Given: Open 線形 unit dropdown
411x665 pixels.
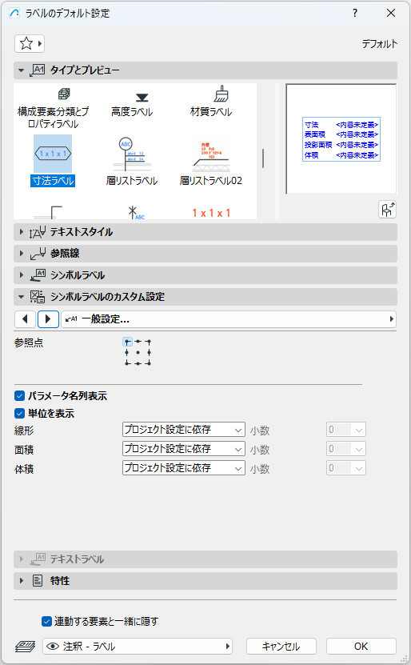Looking at the screenshot, I should (183, 430).
